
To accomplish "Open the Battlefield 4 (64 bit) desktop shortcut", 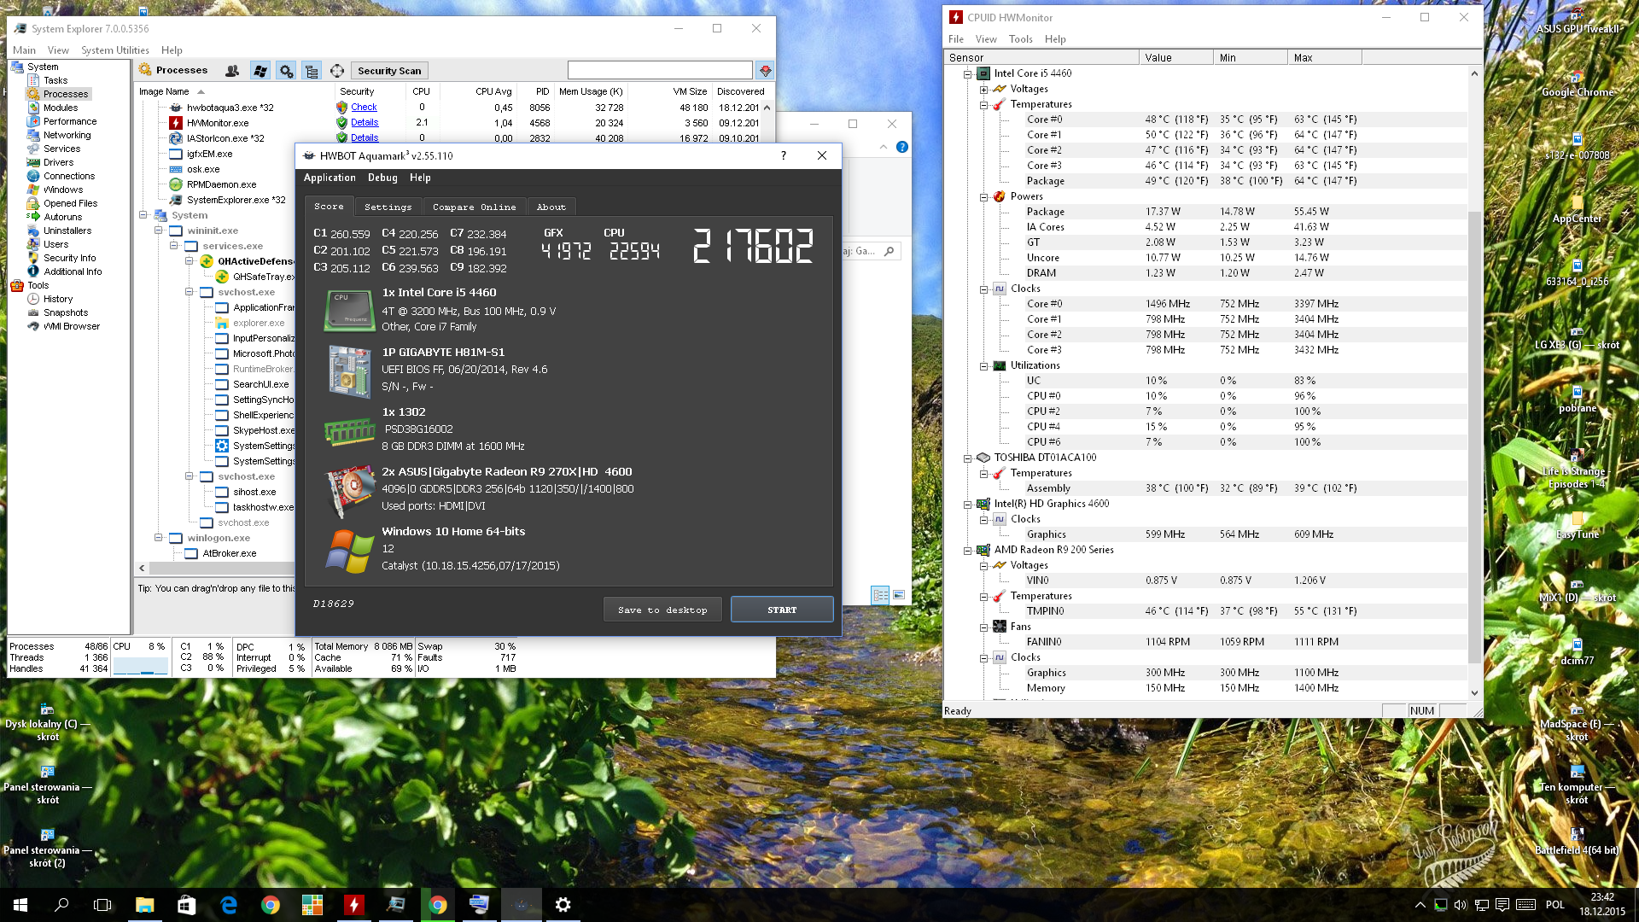I will coord(1577,841).
